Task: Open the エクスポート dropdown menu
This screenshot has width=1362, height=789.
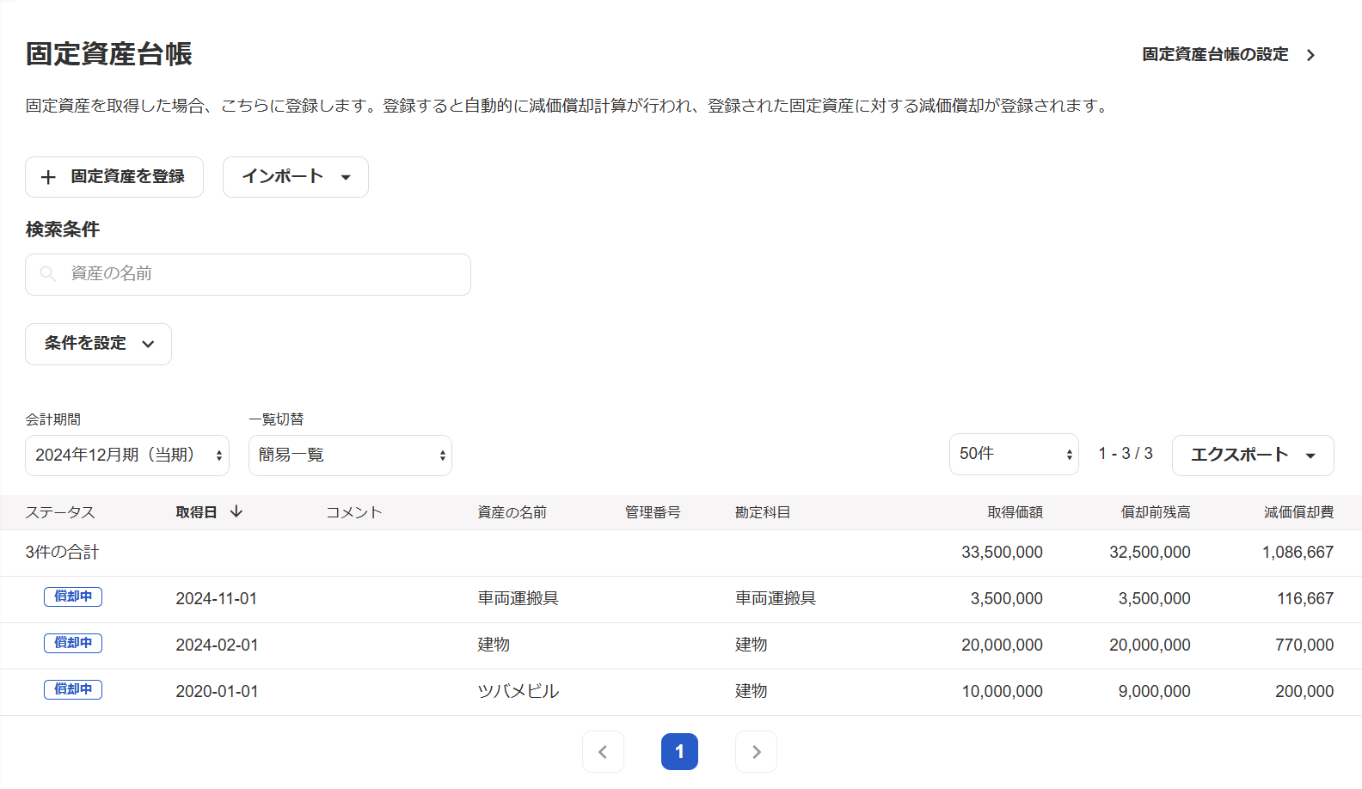Action: (1252, 456)
